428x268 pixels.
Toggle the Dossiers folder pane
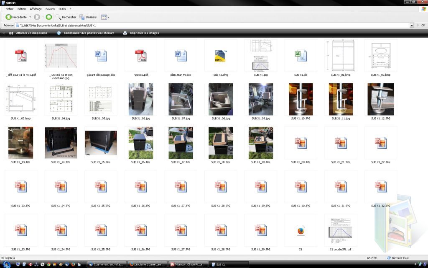click(88, 17)
